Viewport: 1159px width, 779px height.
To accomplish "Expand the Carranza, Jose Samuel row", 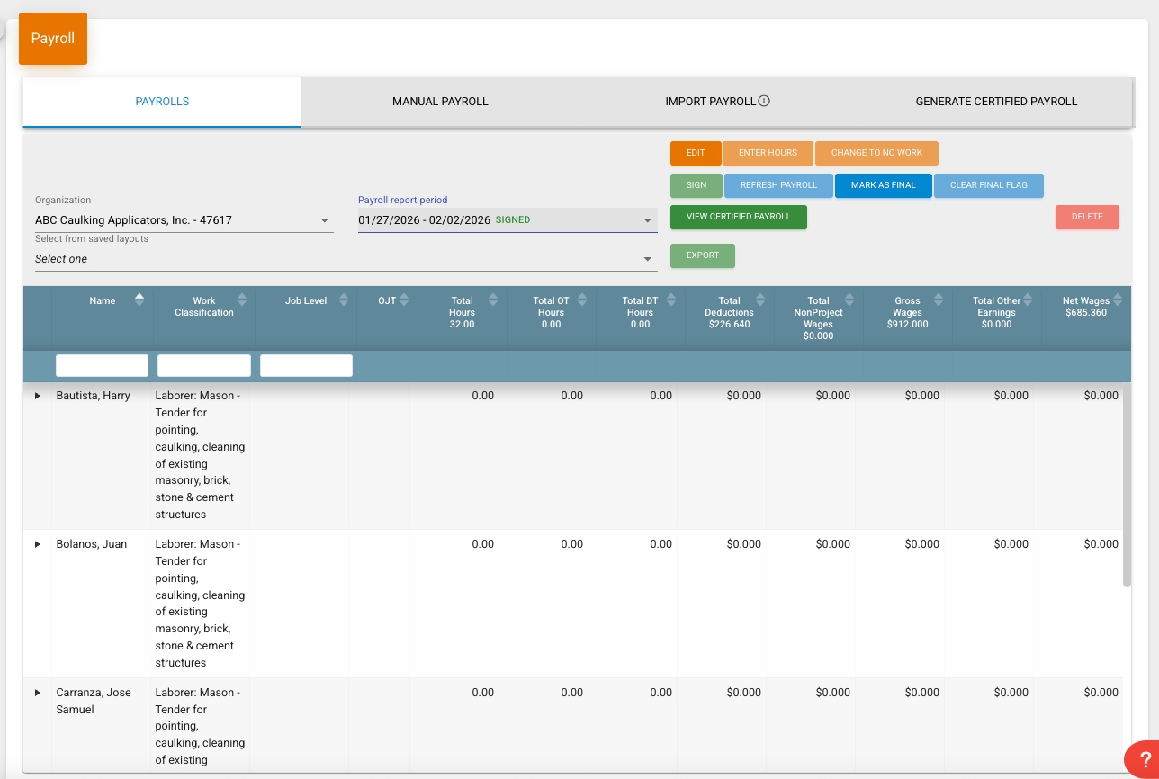I will pos(38,693).
